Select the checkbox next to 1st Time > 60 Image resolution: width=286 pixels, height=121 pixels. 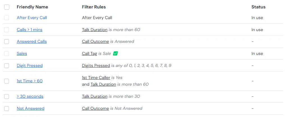(7, 81)
